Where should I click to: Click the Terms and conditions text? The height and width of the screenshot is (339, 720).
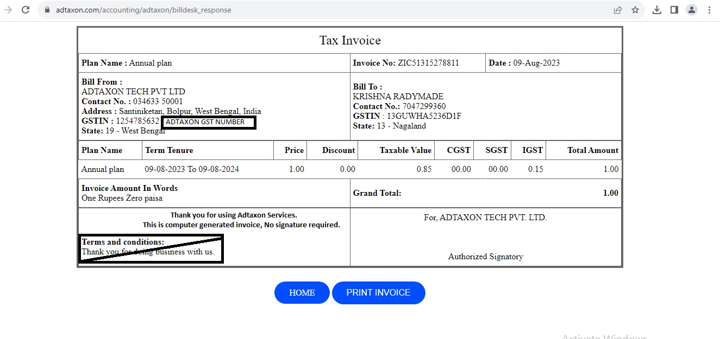(x=123, y=242)
